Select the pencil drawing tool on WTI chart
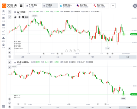 click(10, 52)
